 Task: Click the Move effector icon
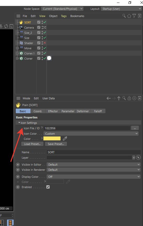pos(21,48)
